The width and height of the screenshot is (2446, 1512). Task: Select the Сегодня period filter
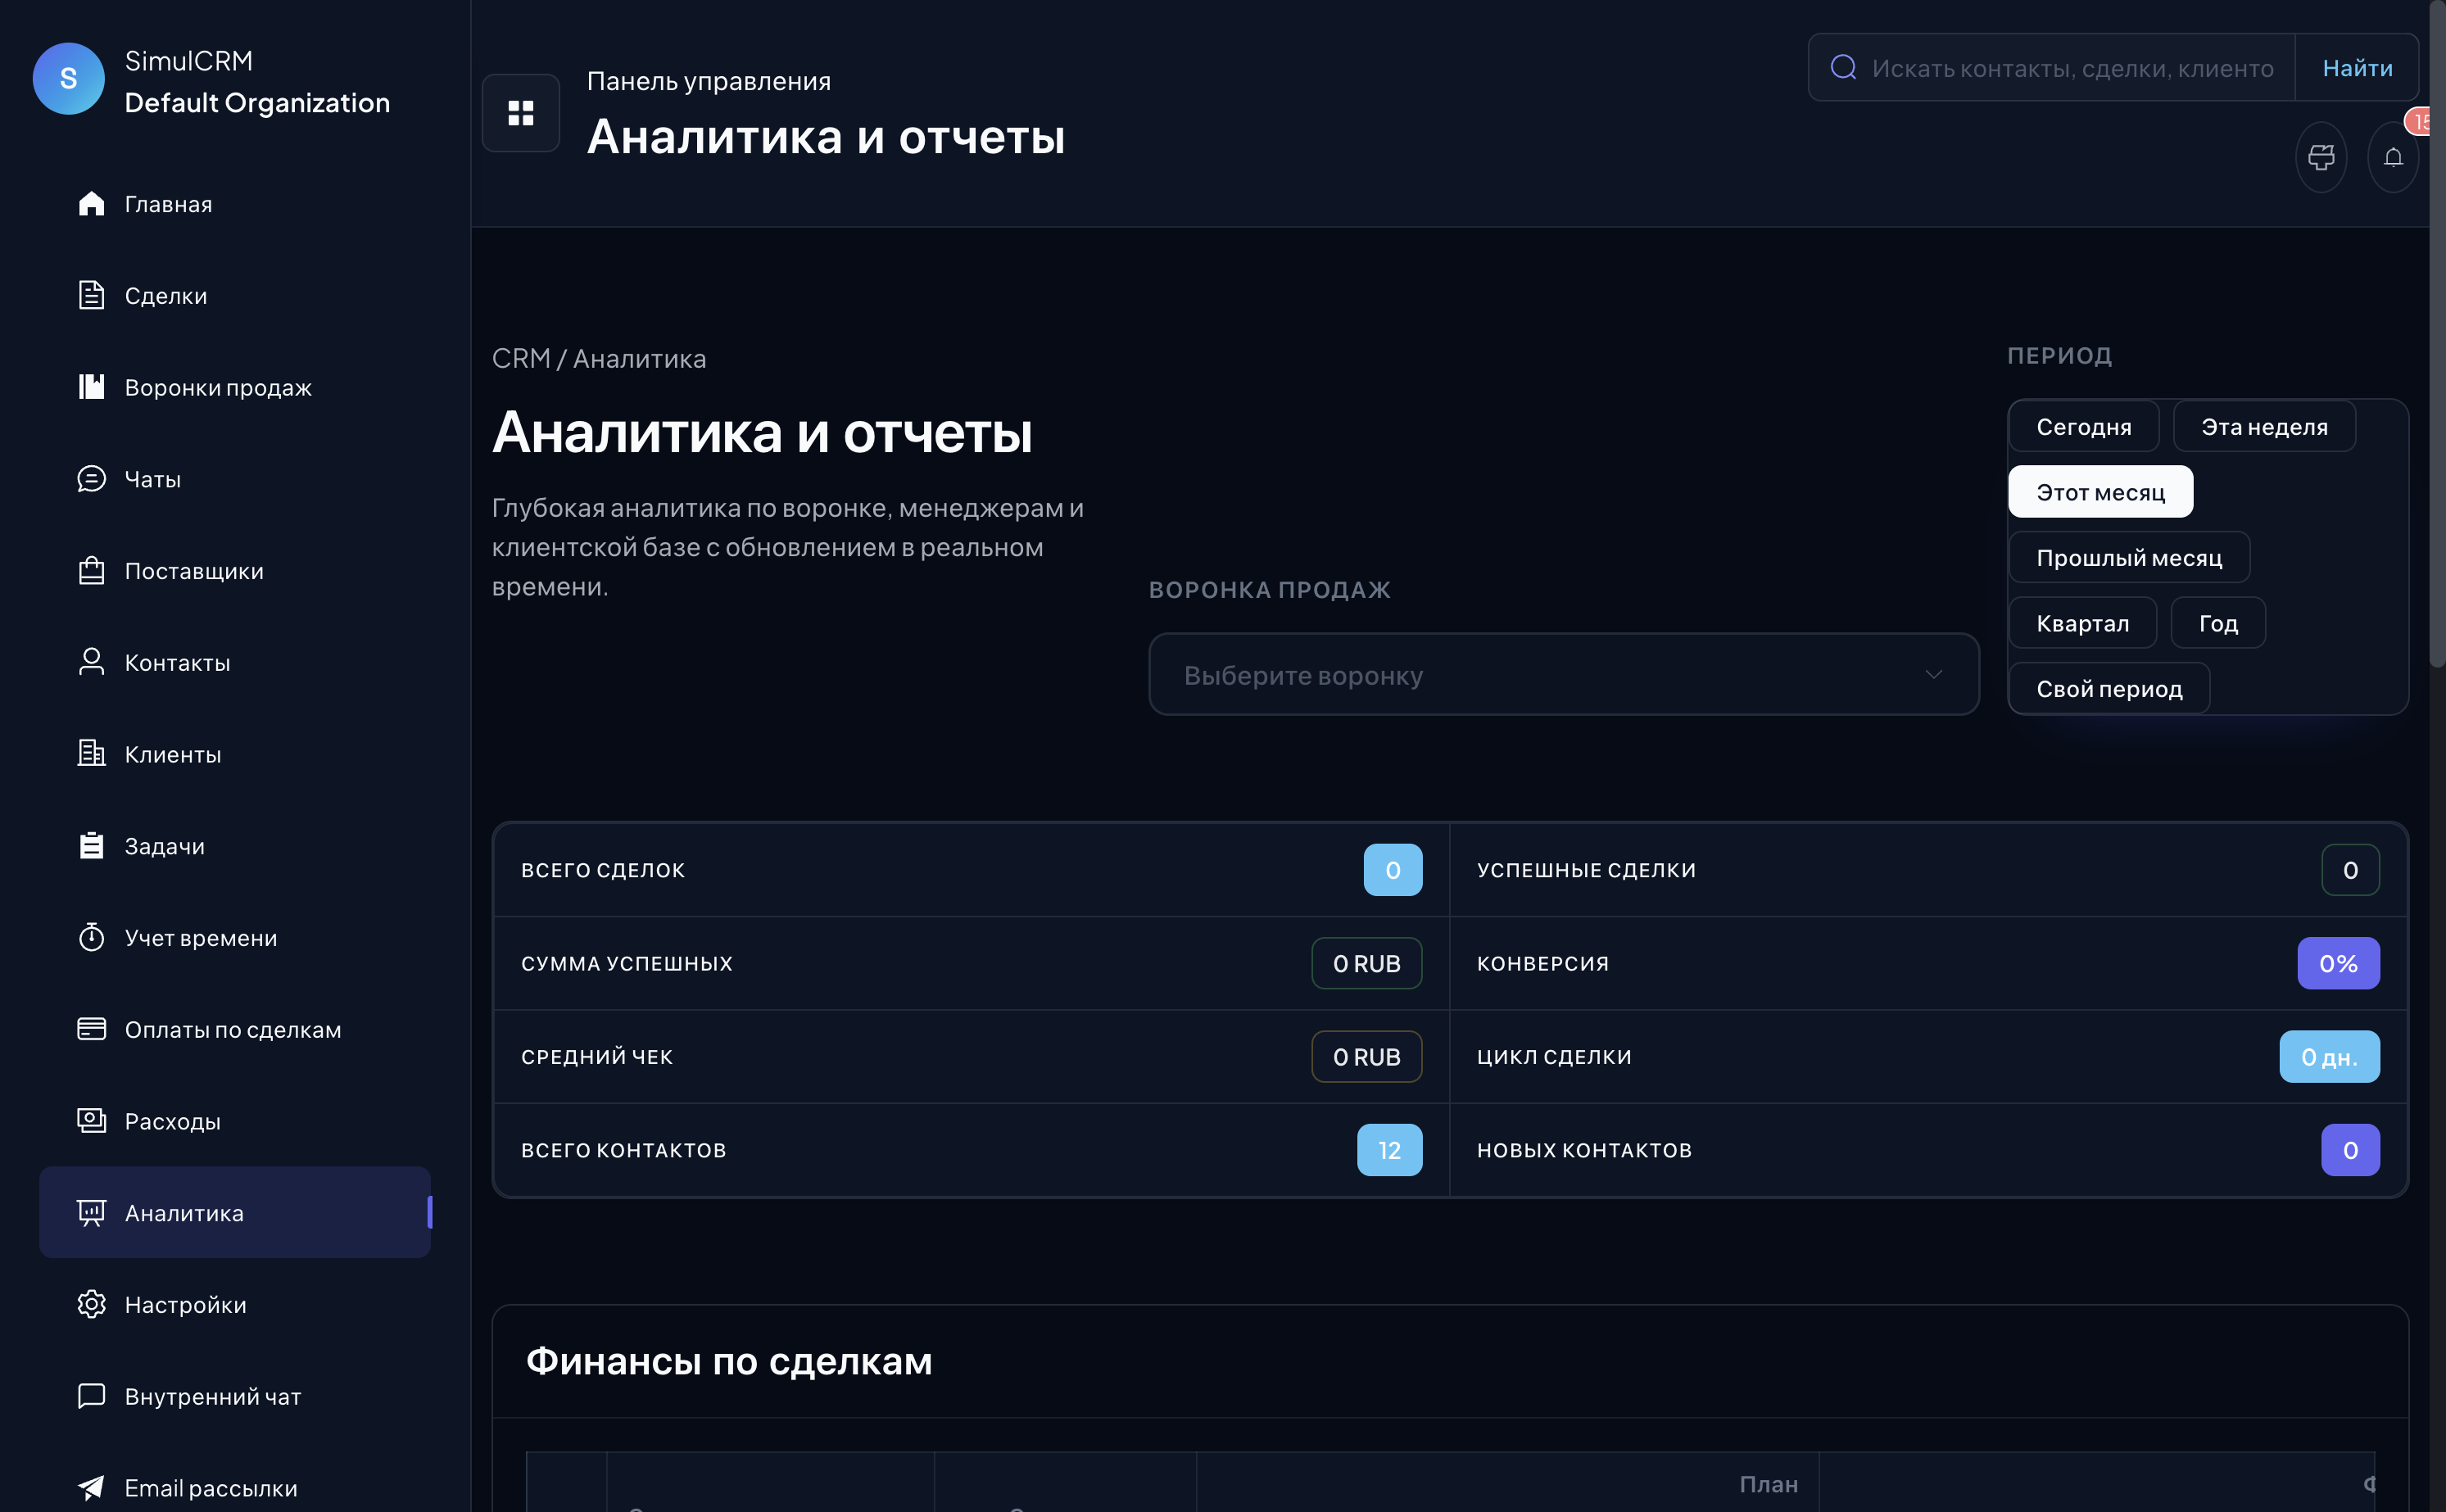pyautogui.click(x=2084, y=425)
